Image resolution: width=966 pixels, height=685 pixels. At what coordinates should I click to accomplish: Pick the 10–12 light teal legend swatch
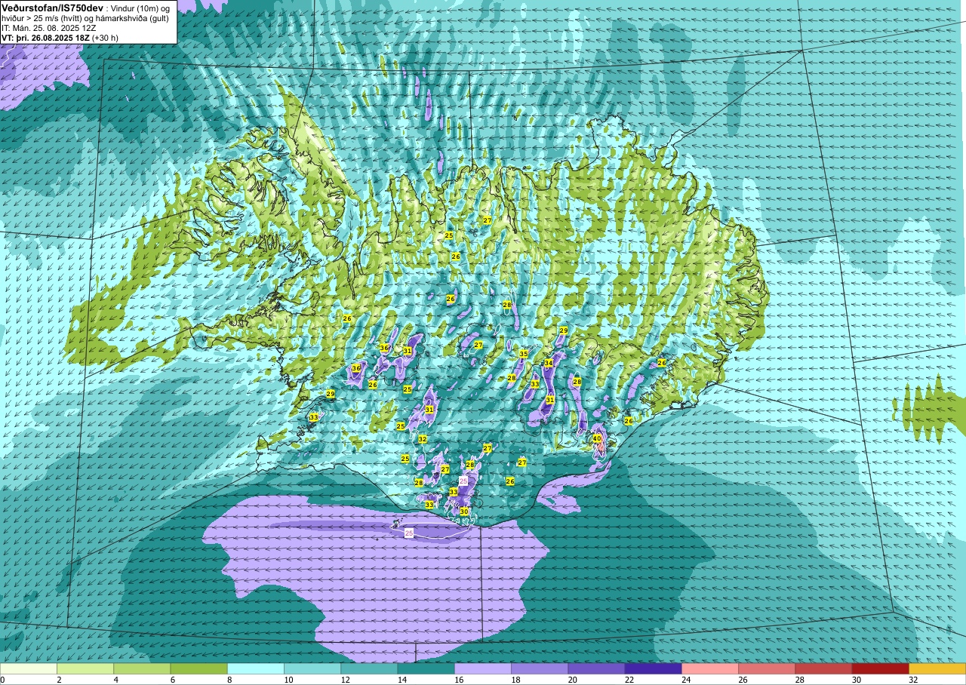[x=312, y=668]
